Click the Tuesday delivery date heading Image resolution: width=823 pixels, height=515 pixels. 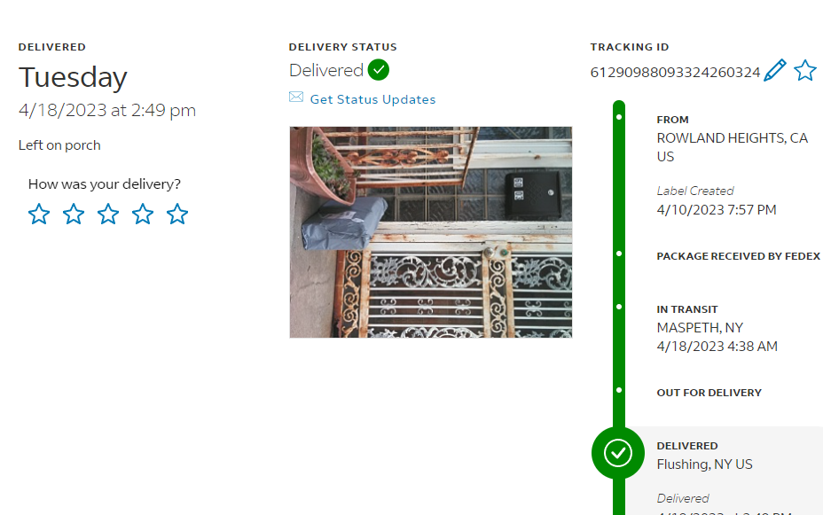pos(73,78)
